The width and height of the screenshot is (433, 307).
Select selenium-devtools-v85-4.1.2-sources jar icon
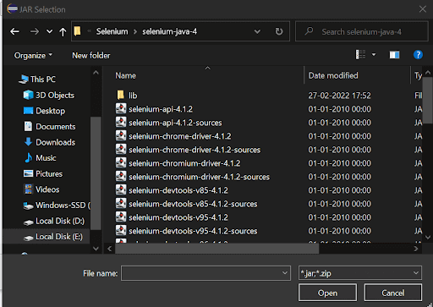[x=121, y=203]
